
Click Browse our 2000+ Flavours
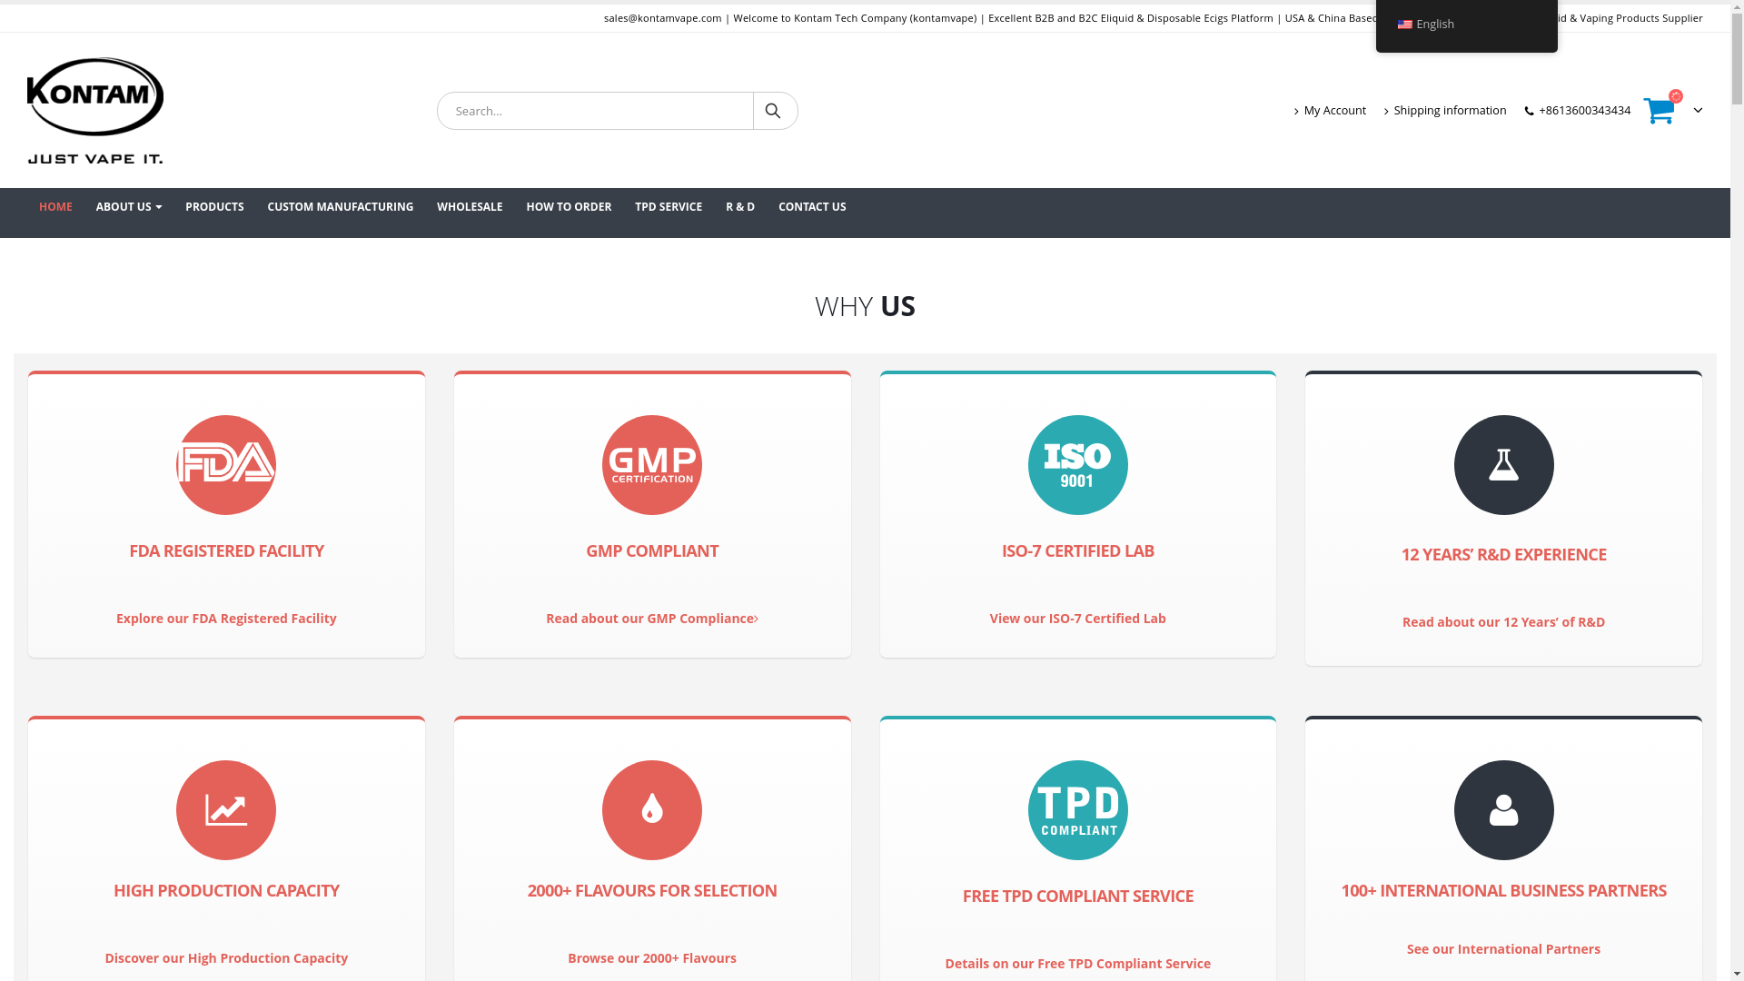click(652, 958)
